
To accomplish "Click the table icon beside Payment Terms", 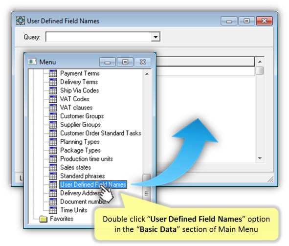I will point(53,73).
